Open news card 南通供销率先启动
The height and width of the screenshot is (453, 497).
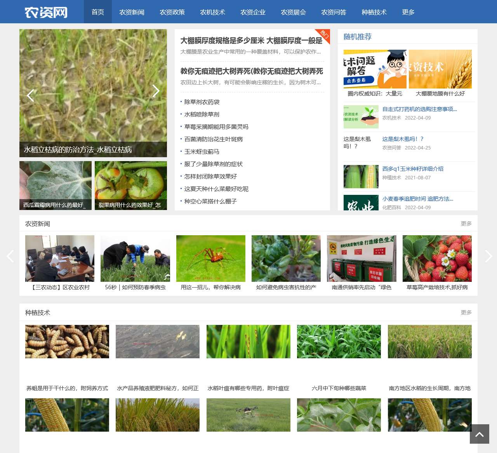coord(361,263)
